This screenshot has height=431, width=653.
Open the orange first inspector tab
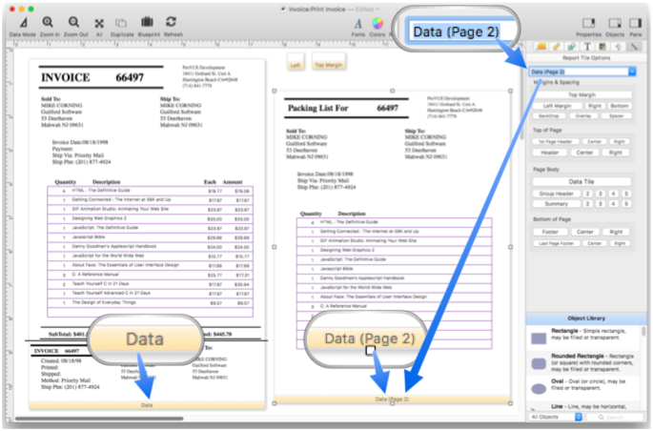coord(541,47)
